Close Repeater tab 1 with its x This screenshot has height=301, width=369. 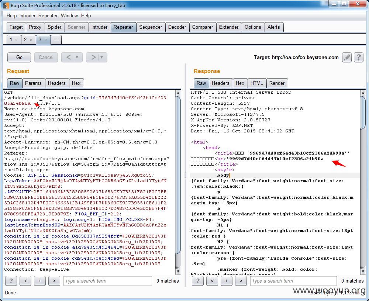click(x=16, y=40)
